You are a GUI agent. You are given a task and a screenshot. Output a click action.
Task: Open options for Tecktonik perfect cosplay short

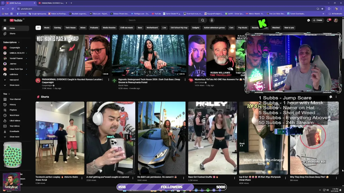tap(82, 178)
